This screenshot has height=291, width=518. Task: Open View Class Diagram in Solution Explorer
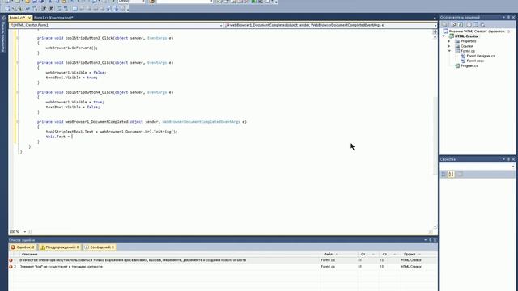pos(482,24)
